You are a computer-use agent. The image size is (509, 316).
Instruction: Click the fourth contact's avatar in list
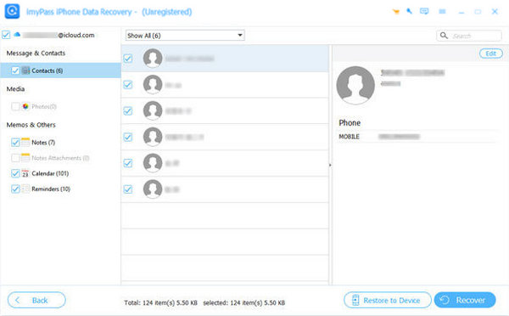click(x=153, y=137)
